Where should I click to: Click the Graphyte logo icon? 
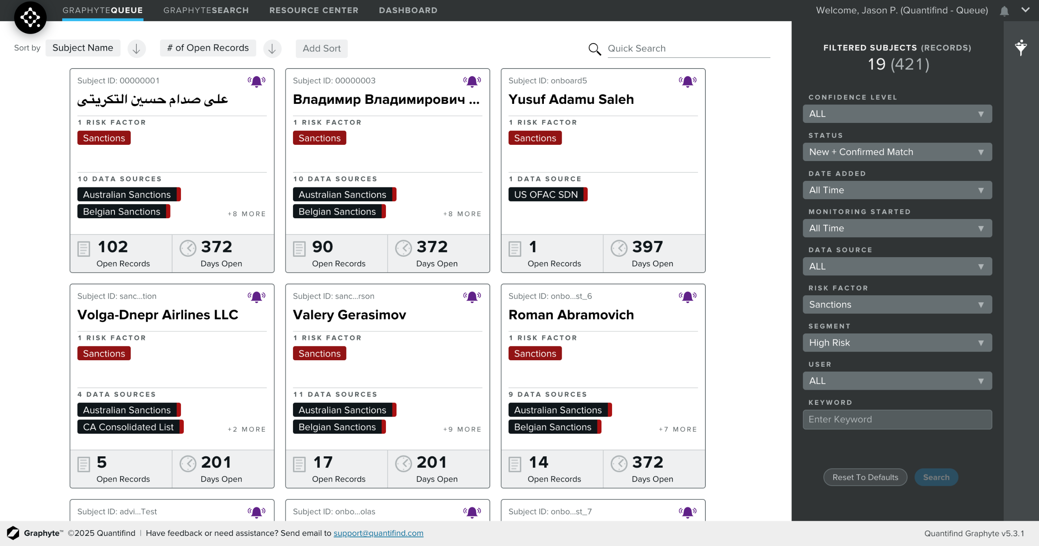pyautogui.click(x=30, y=17)
